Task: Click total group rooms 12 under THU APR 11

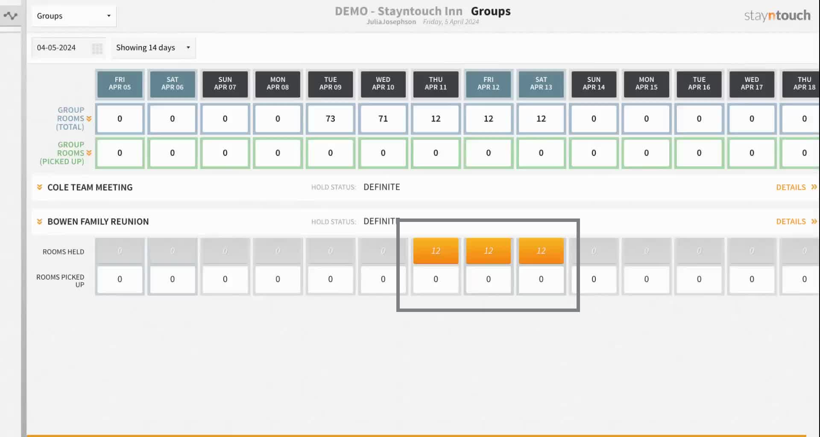Action: pos(436,119)
